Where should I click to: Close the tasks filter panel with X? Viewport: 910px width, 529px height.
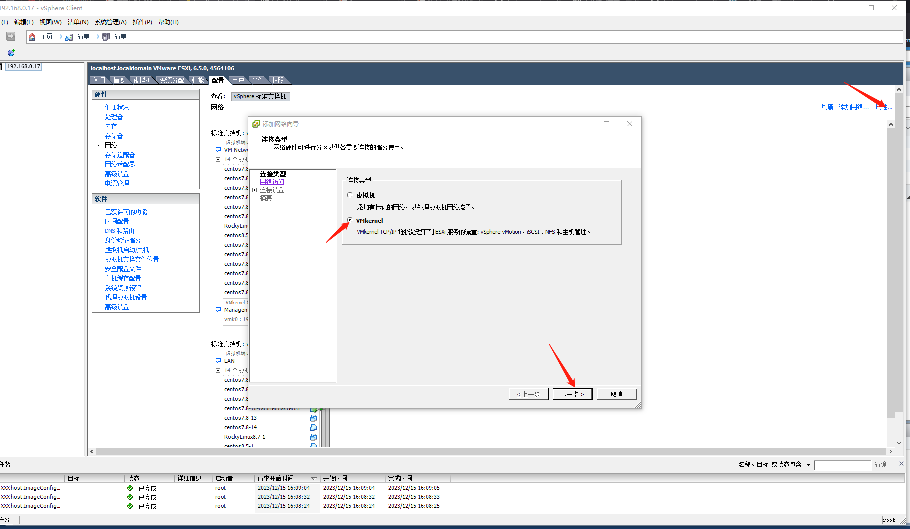coord(901,464)
